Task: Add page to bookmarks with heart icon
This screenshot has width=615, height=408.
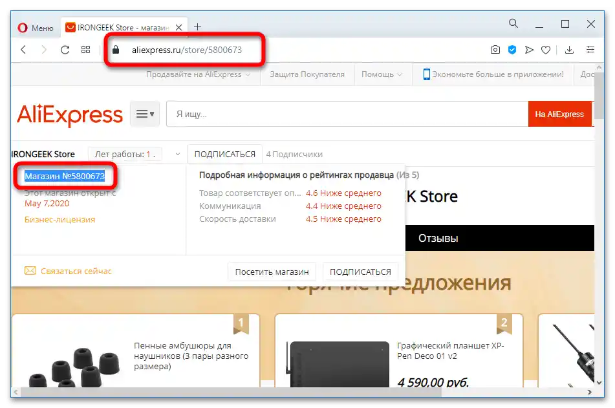Action: (x=546, y=50)
